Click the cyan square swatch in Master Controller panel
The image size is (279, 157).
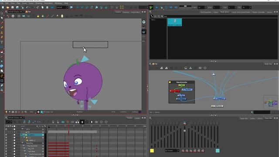pos(218,150)
